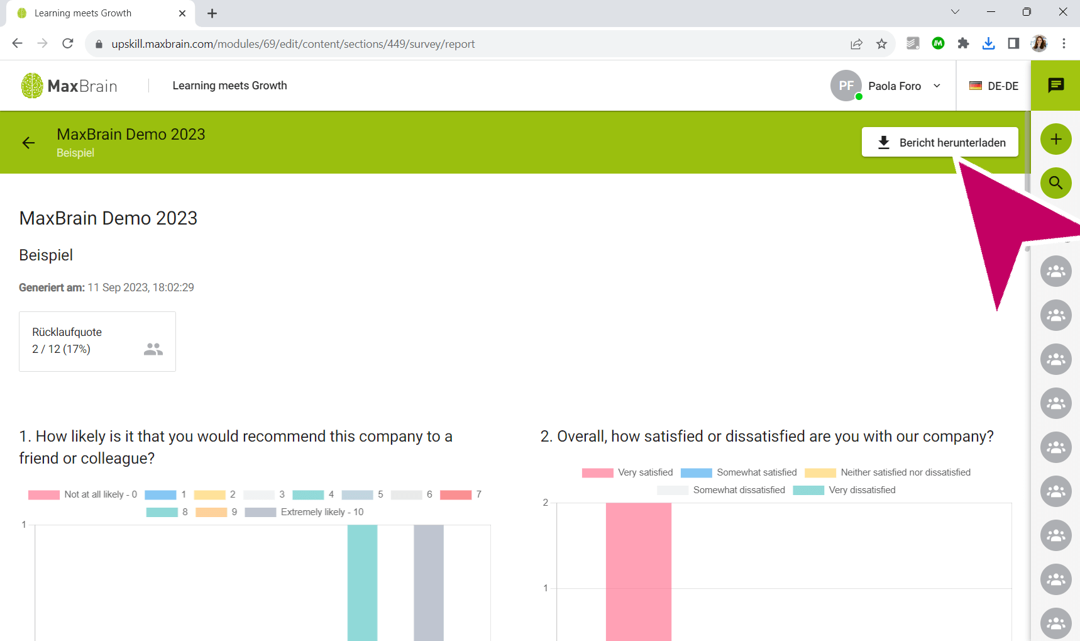Viewport: 1080px width, 641px height.
Task: Click the green plus add button
Action: [1056, 139]
